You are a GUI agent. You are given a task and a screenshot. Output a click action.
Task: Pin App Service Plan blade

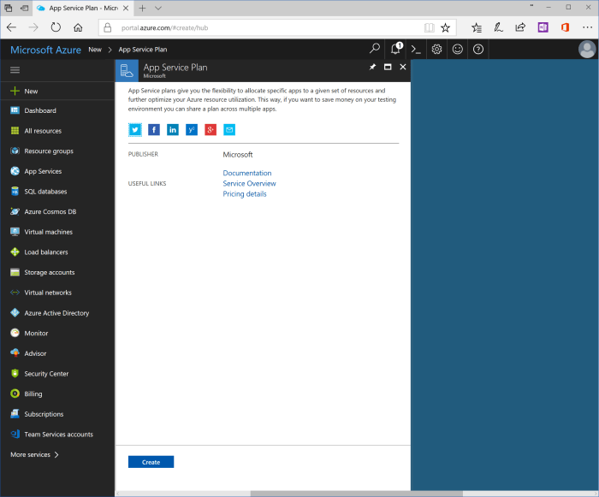tap(372, 68)
